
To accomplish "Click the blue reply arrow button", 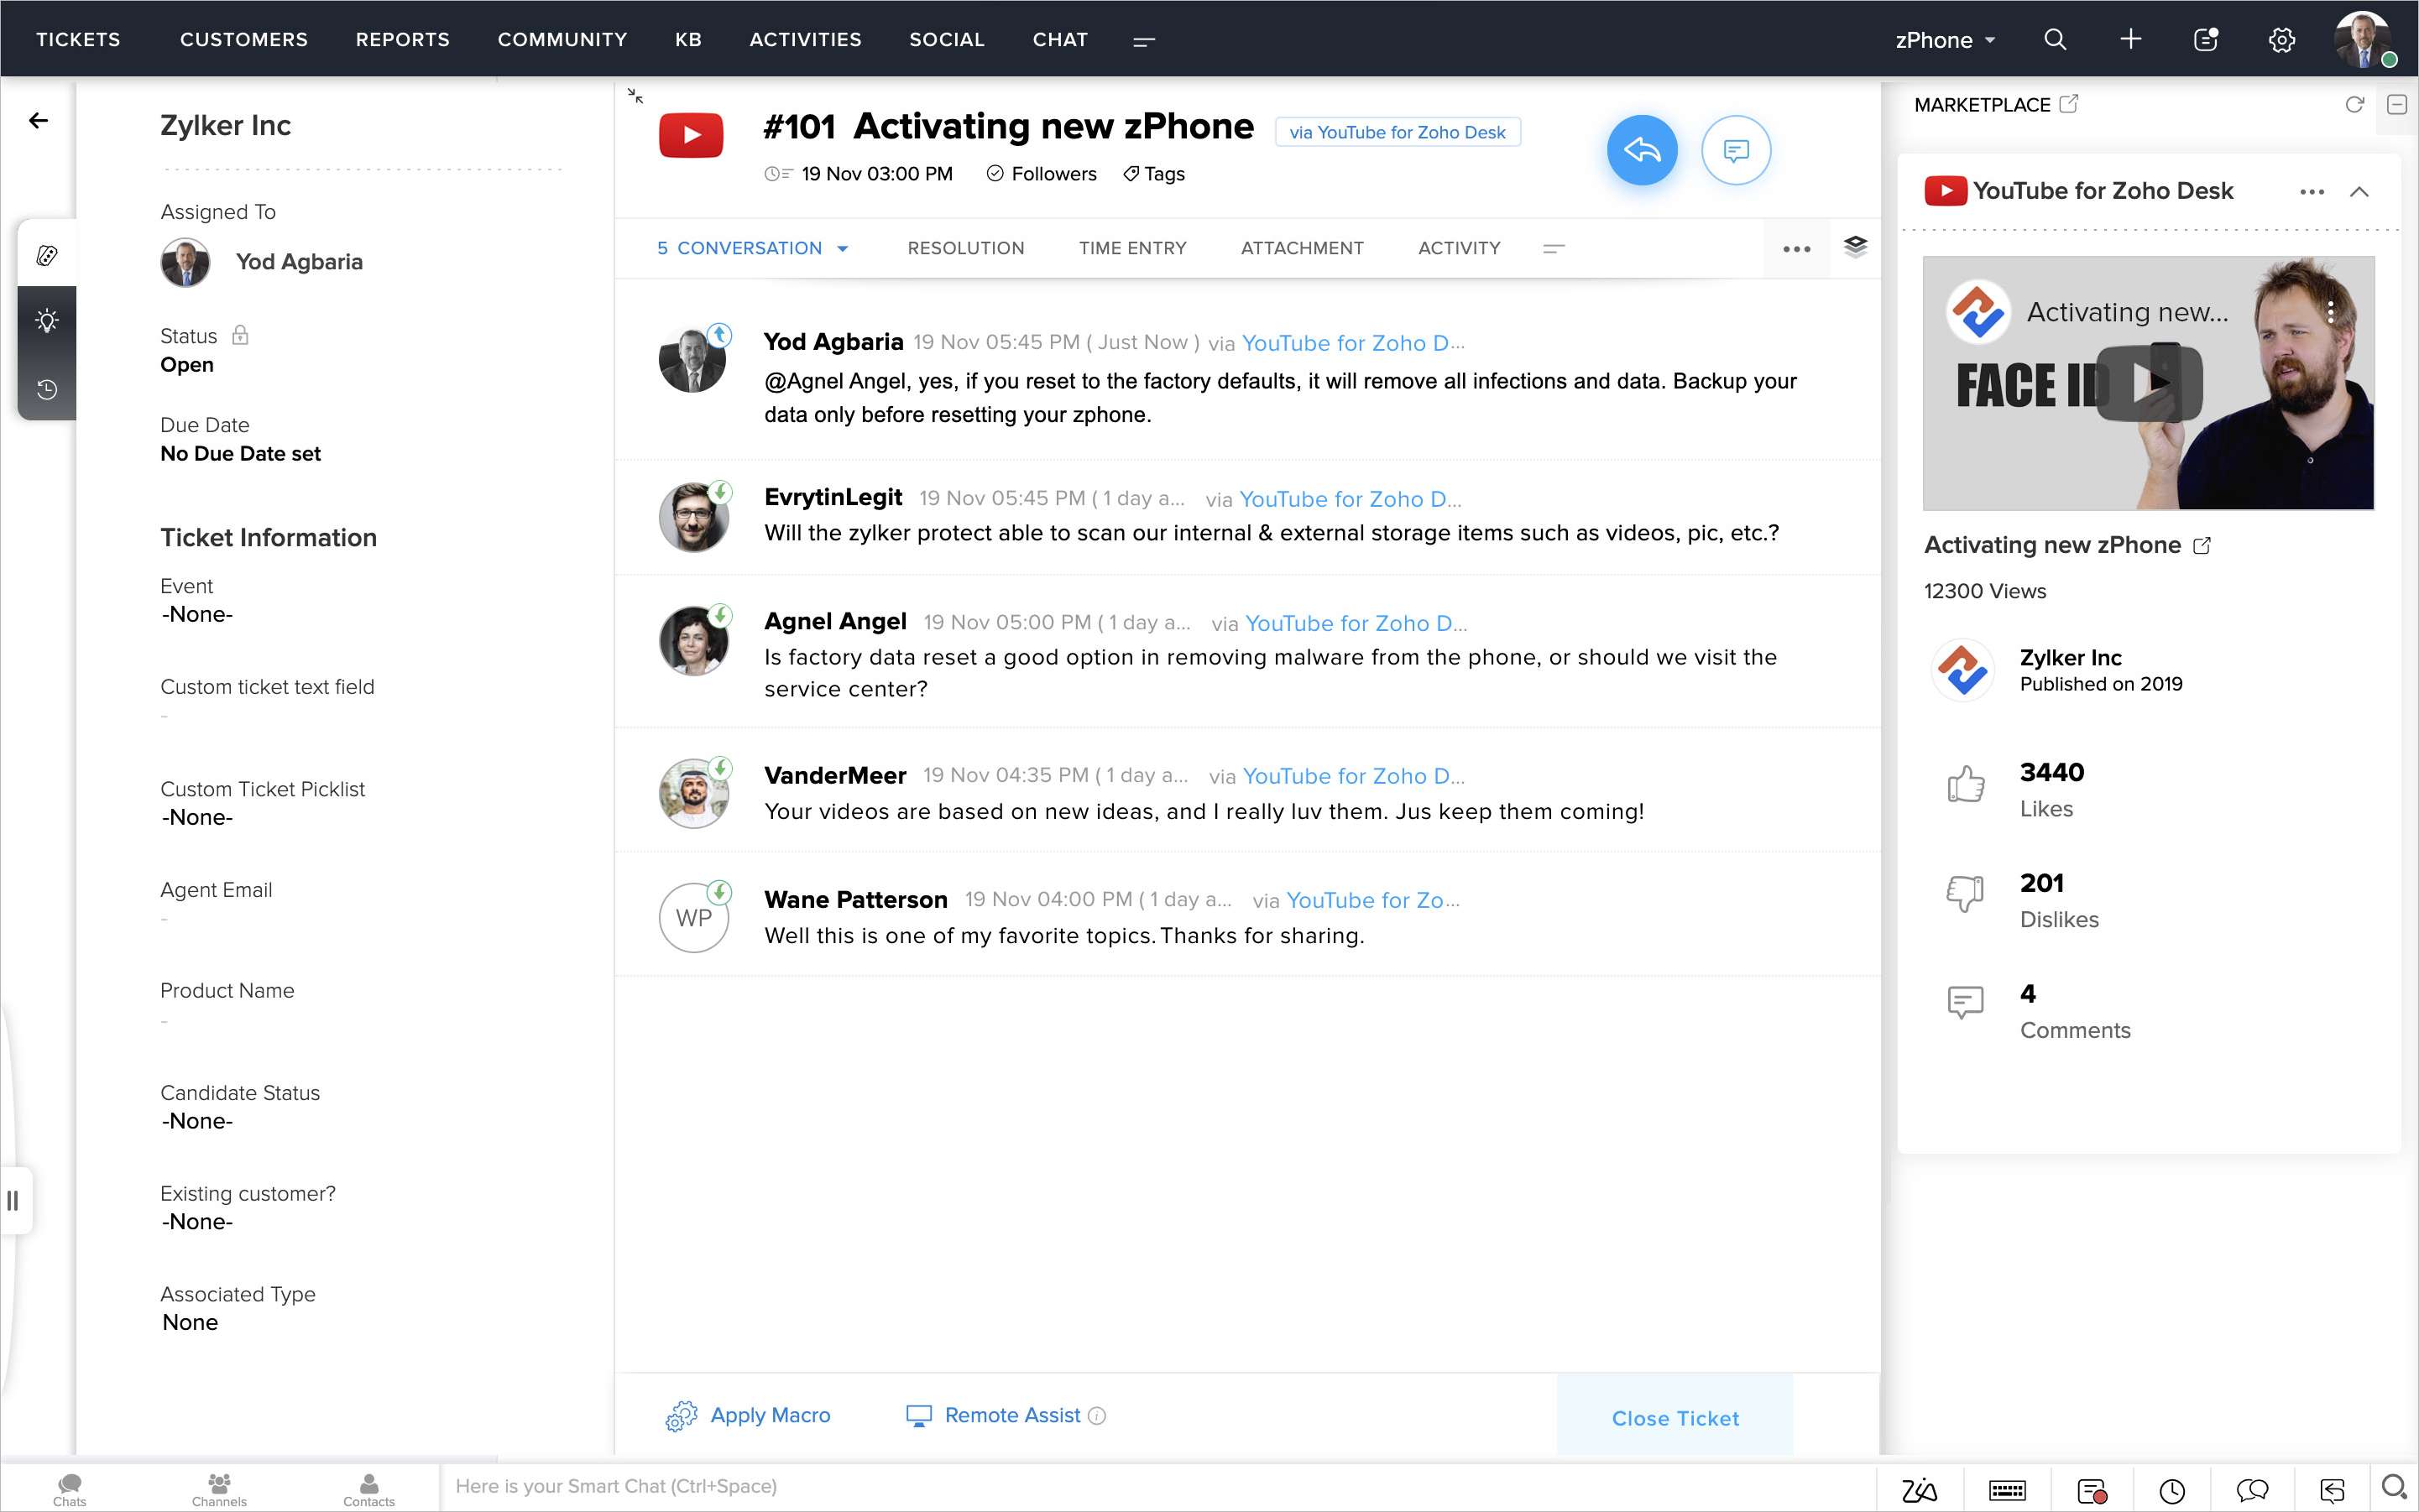I will [1641, 150].
